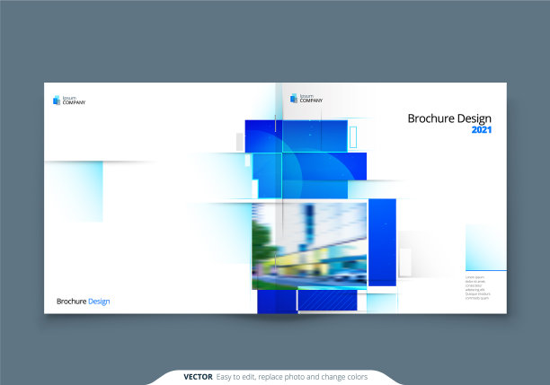Image resolution: width=550 pixels, height=385 pixels.
Task: Select the small gray square left of blue panel
Action: pyautogui.click(x=241, y=142)
